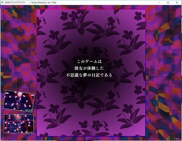Maximize the Violet Detector window

(168, 3)
